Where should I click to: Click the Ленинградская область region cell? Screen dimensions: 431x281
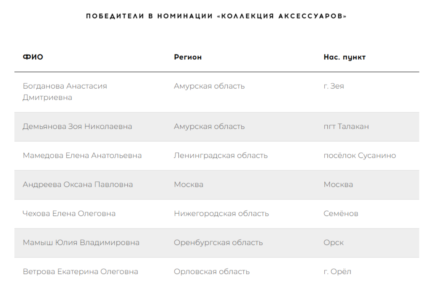[x=221, y=156]
